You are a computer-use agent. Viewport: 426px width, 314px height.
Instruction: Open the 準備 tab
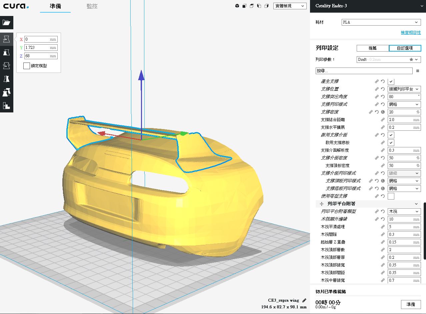pos(55,6)
